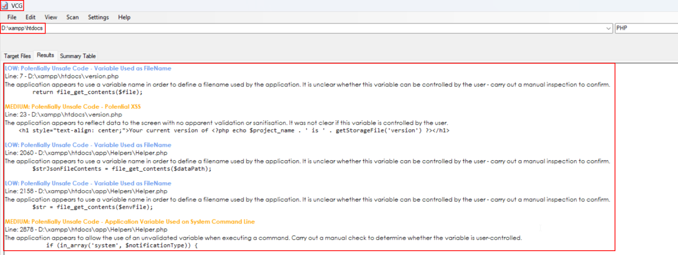Click the MEDIUM Potential XSS heading
This screenshot has width=678, height=255.
73,107
